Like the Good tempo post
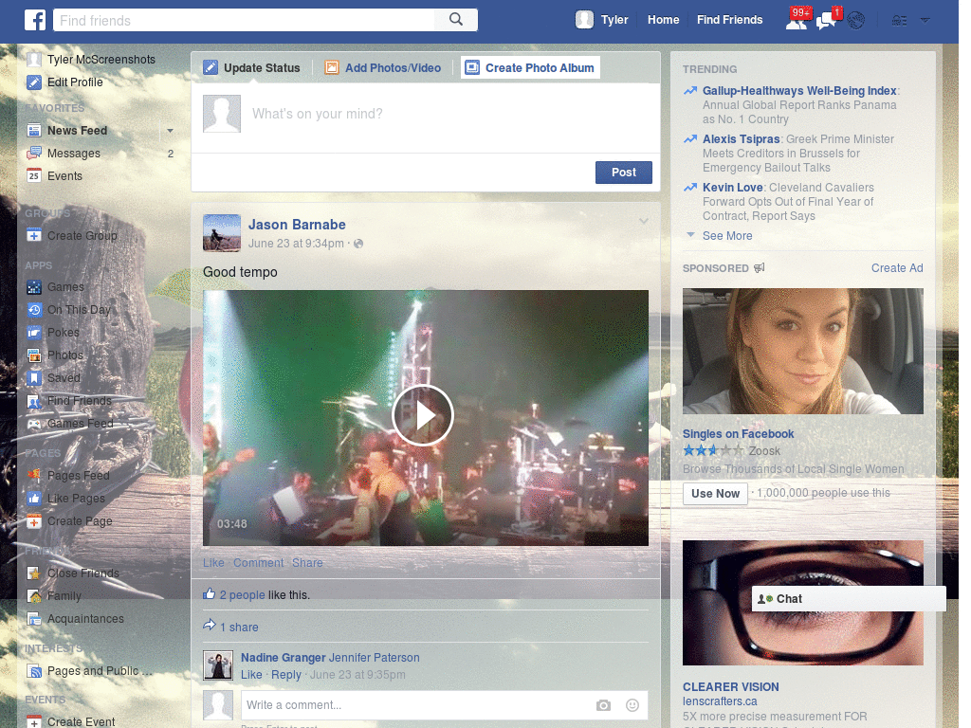 (x=213, y=563)
